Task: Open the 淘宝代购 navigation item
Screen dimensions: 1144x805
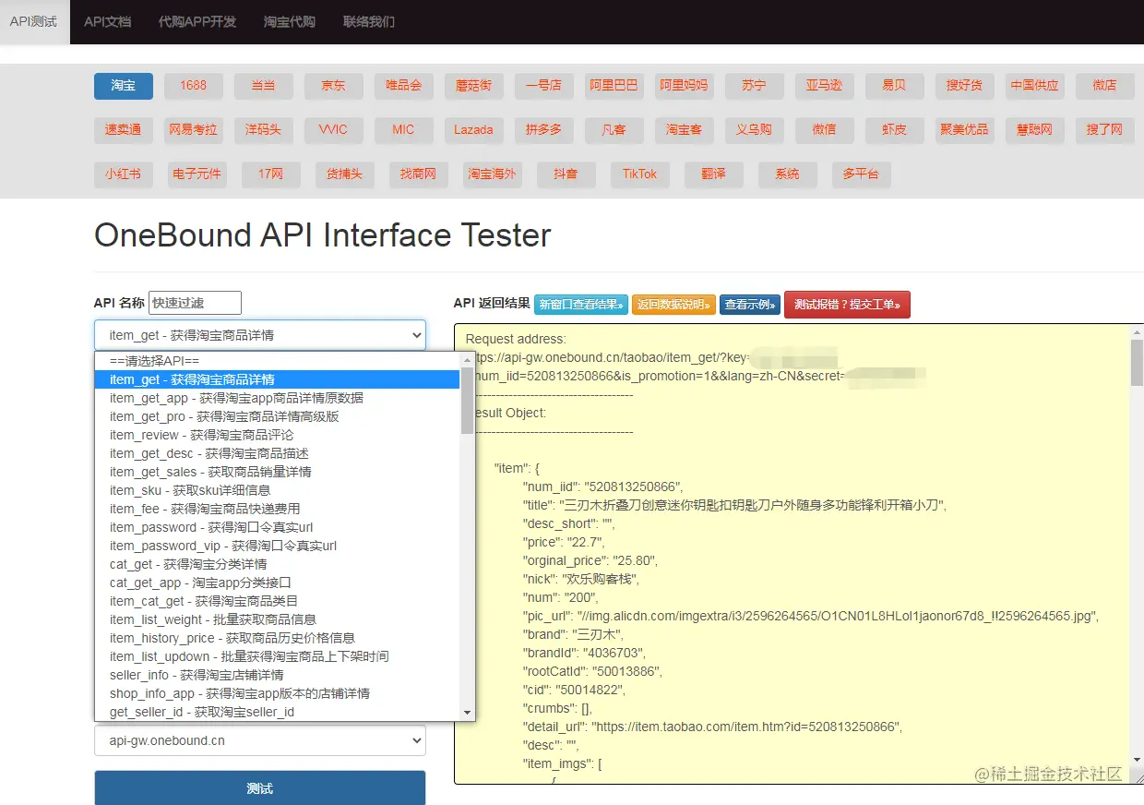Action: pos(290,21)
